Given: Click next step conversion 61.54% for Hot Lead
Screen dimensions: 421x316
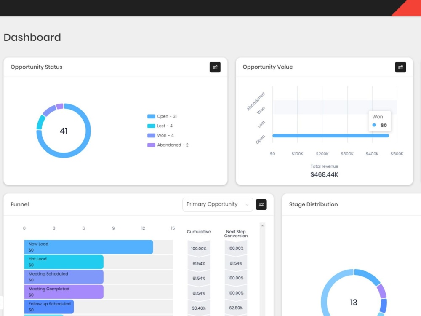Looking at the screenshot, I should pyautogui.click(x=236, y=263).
